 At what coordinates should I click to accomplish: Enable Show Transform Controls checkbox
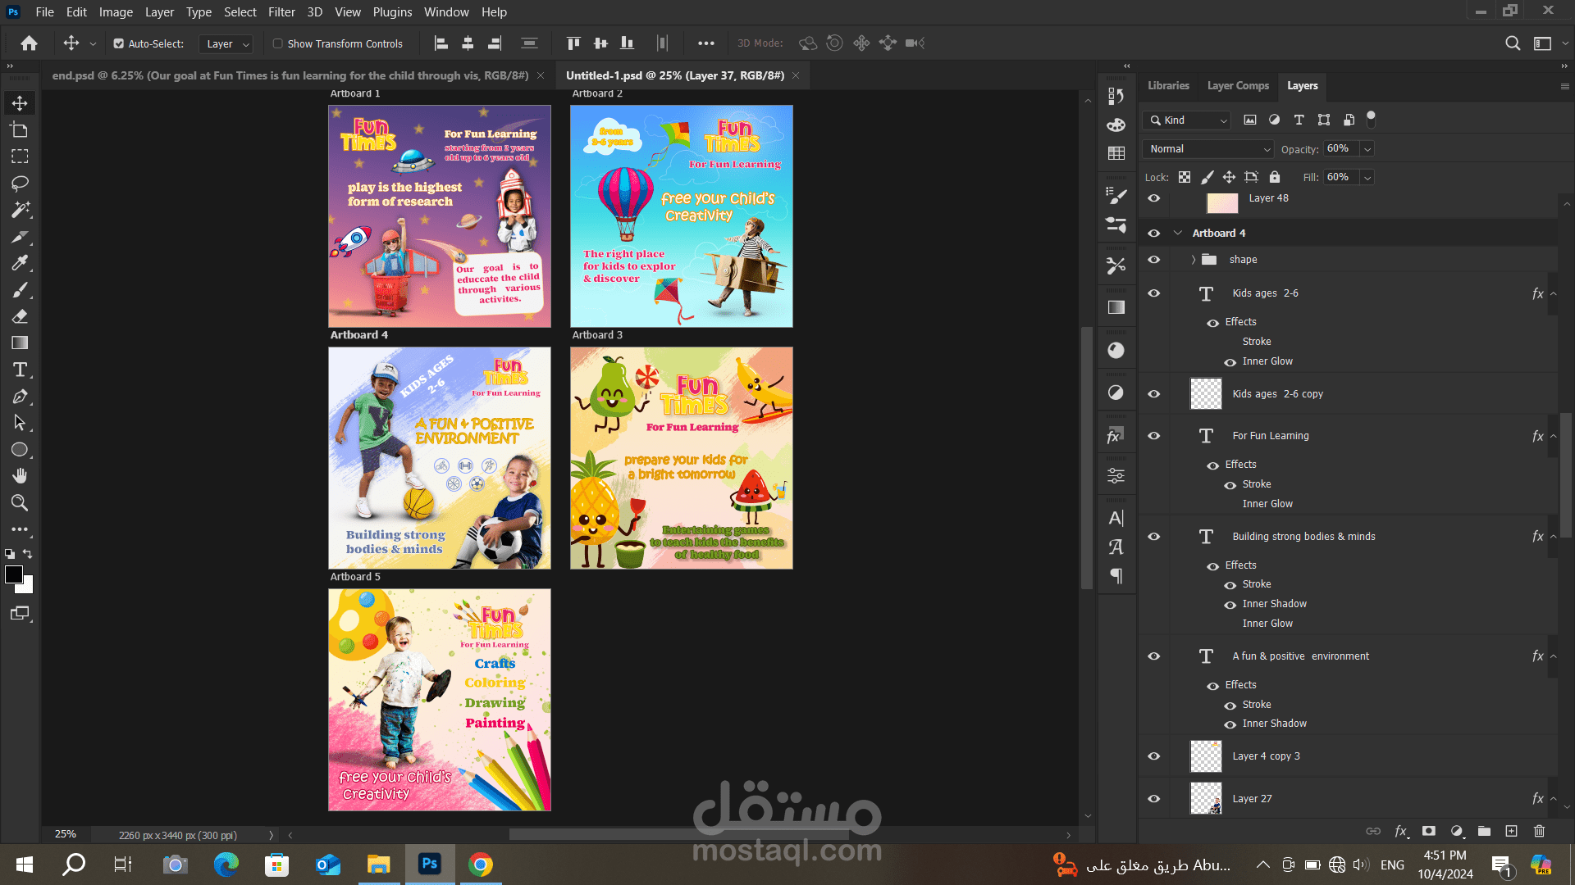click(278, 43)
